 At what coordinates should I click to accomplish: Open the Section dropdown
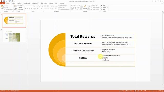(20, 9)
